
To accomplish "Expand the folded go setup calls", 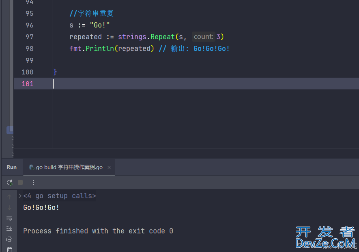I will (x=20, y=196).
